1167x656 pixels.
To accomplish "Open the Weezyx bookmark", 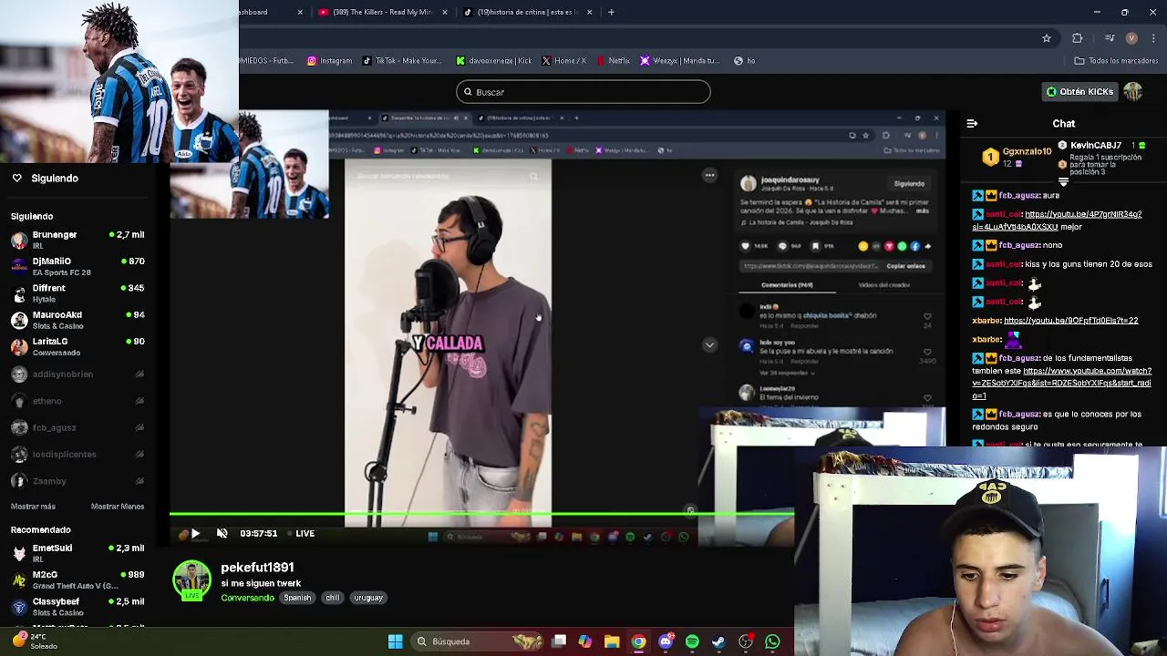I will 680,61.
